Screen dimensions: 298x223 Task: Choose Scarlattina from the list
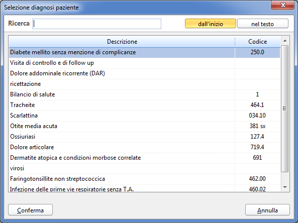tap(144, 116)
